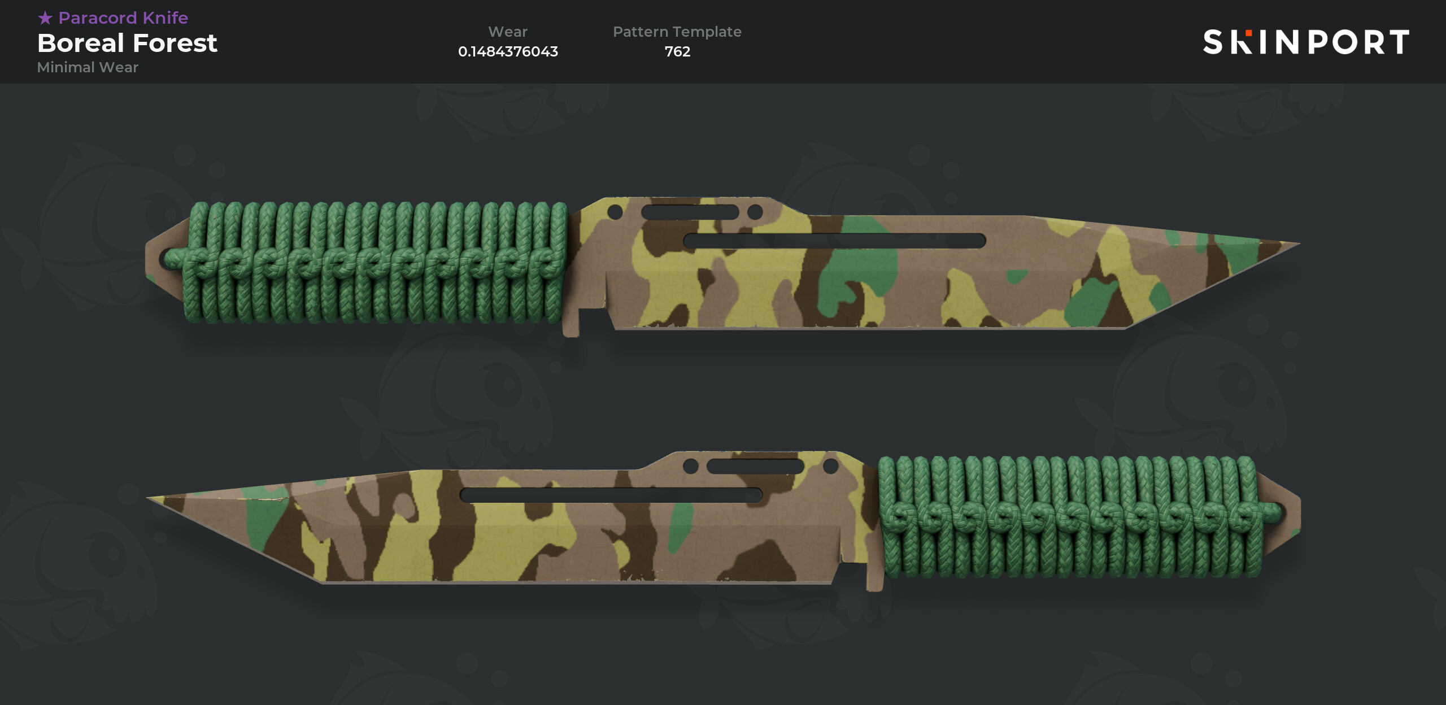This screenshot has width=1446, height=705.
Task: Select the pattern template number 762
Action: (x=677, y=51)
